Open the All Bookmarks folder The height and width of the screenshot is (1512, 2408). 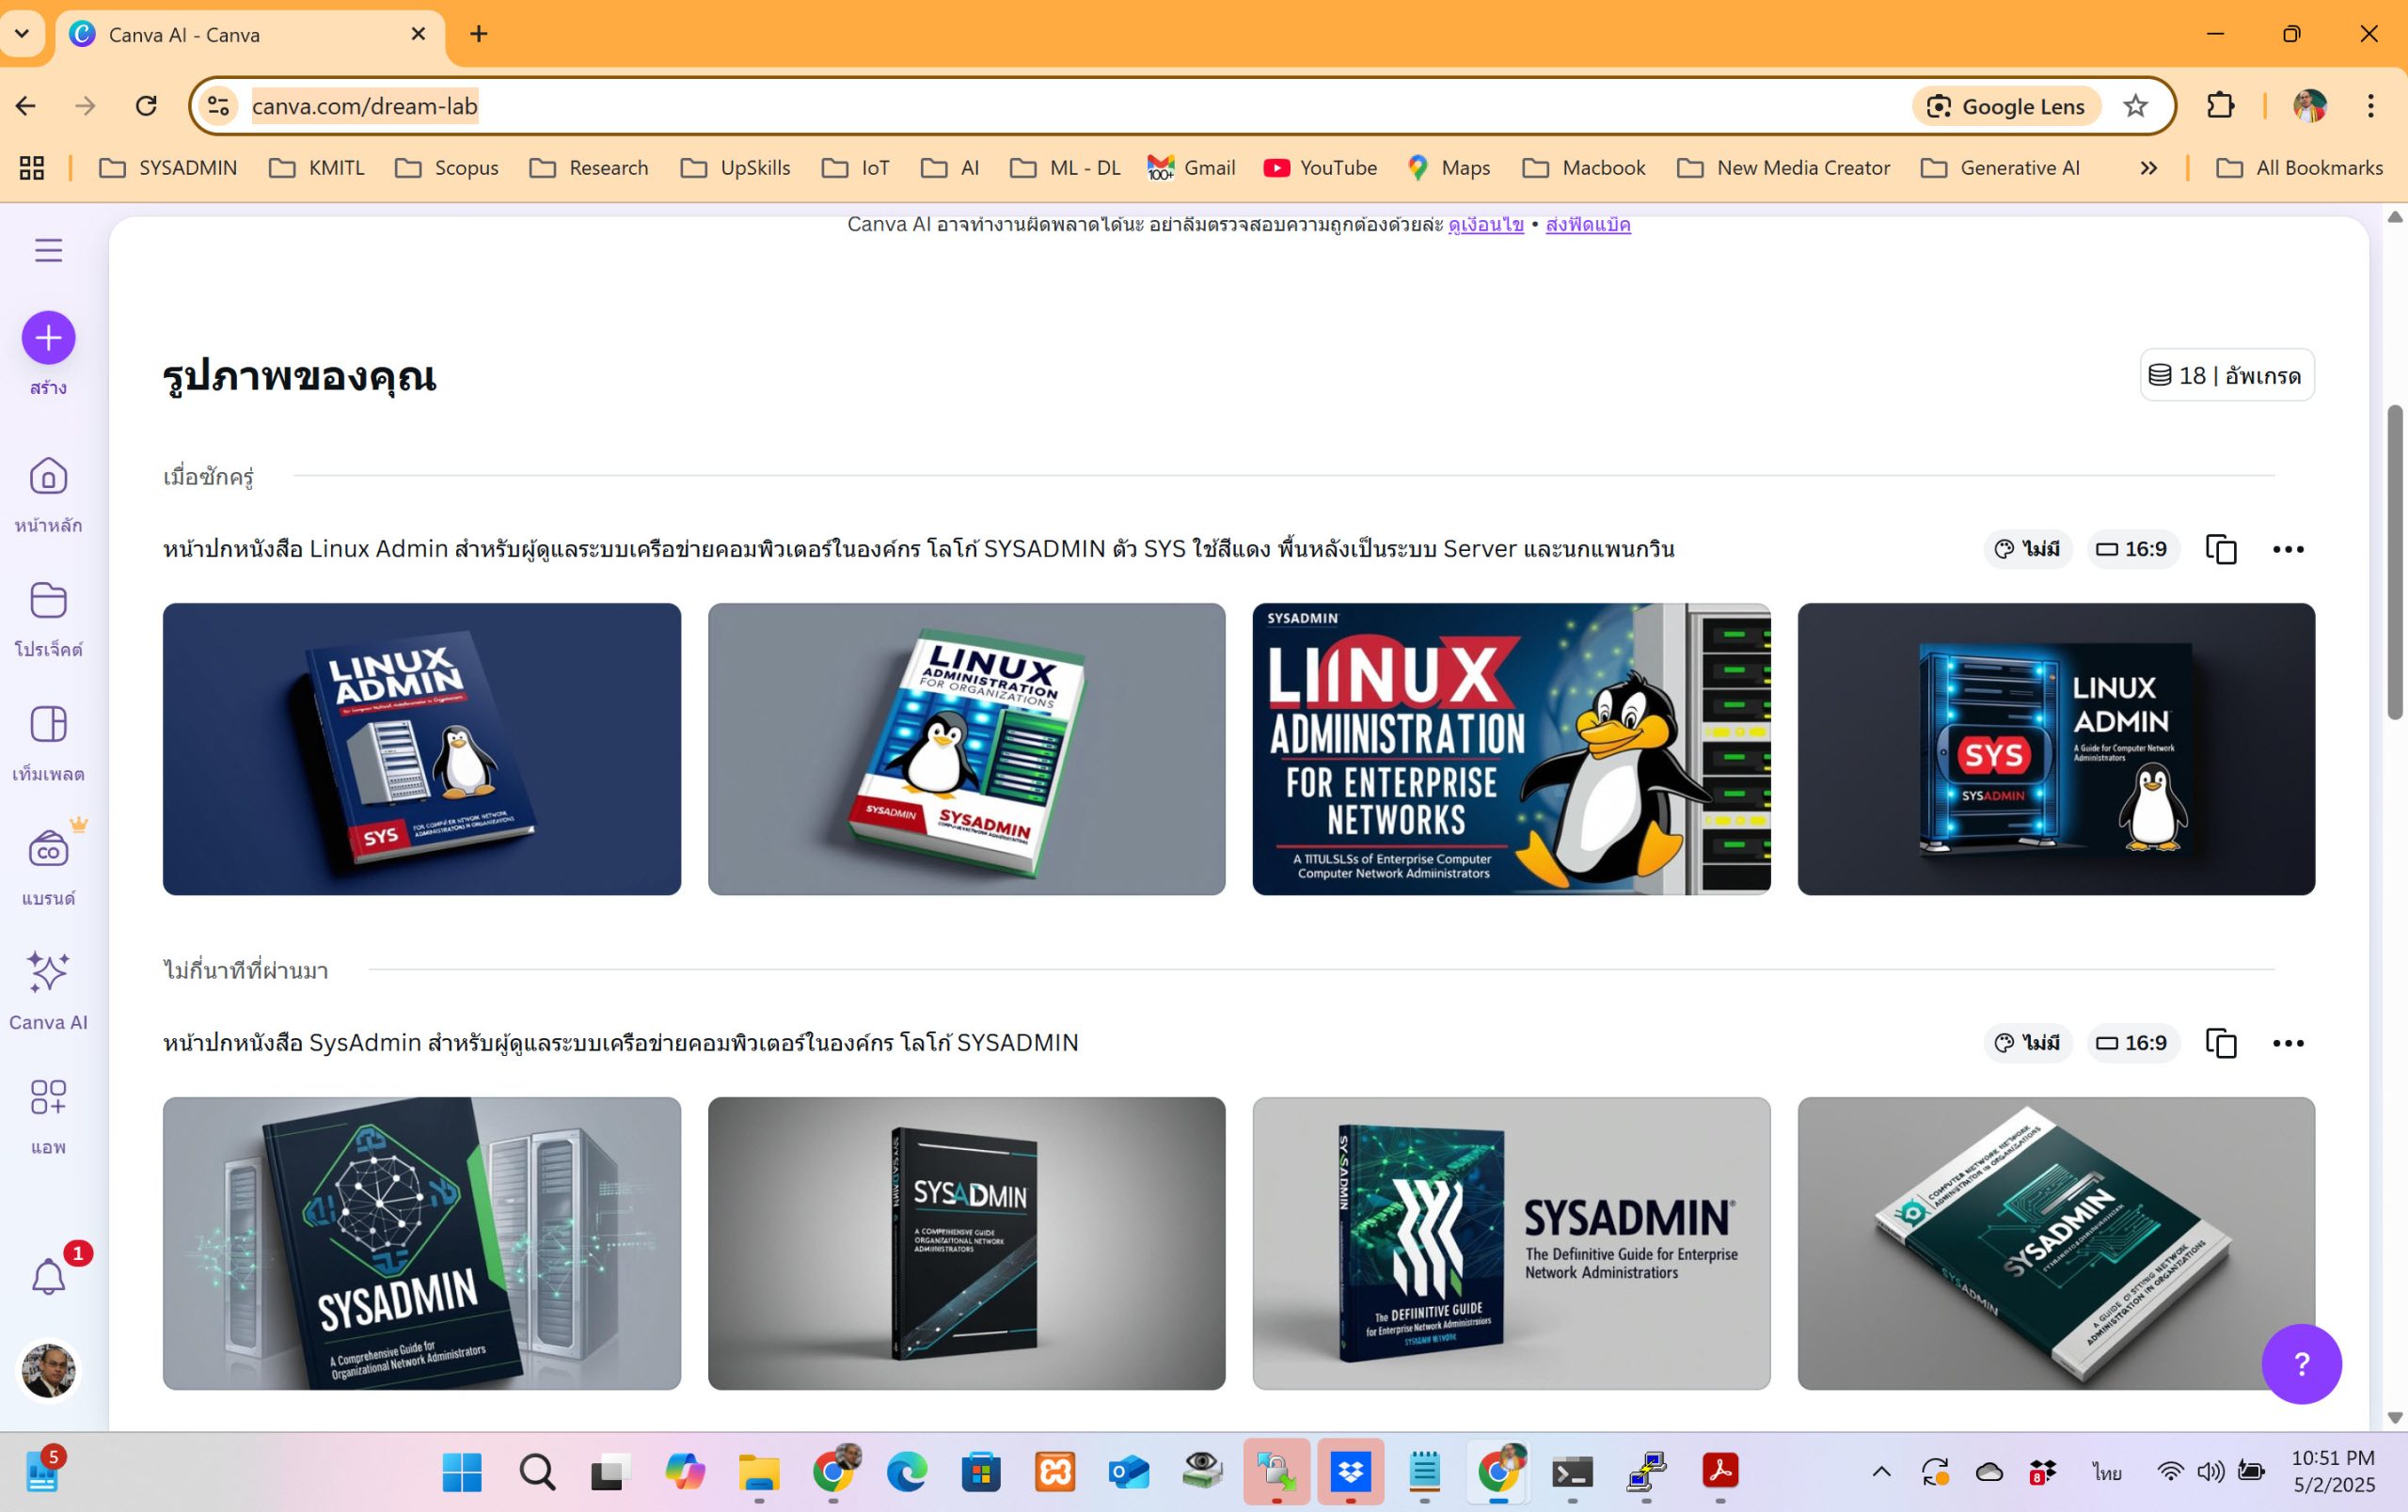(x=2299, y=168)
